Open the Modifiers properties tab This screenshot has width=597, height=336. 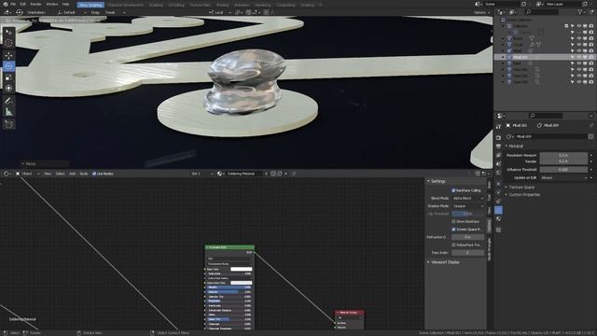coord(498,192)
